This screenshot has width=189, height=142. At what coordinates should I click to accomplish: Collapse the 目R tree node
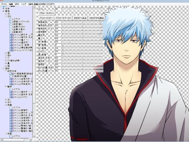(6, 16)
